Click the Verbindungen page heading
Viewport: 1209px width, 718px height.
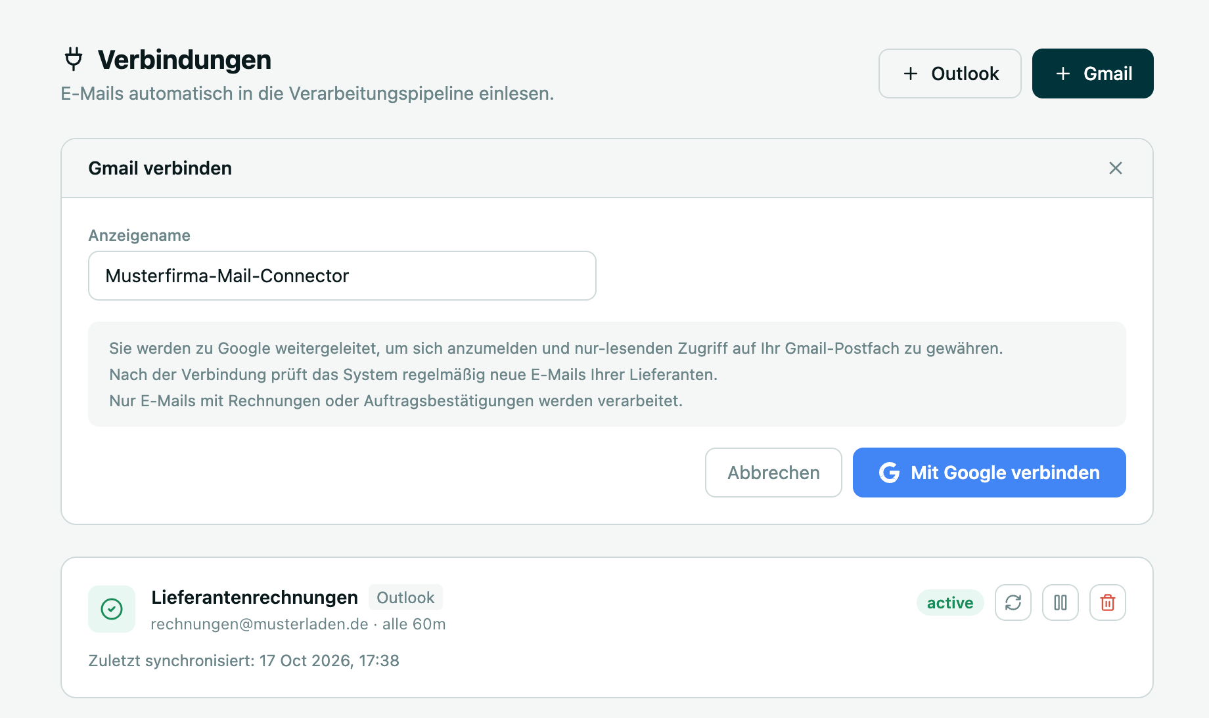click(185, 60)
